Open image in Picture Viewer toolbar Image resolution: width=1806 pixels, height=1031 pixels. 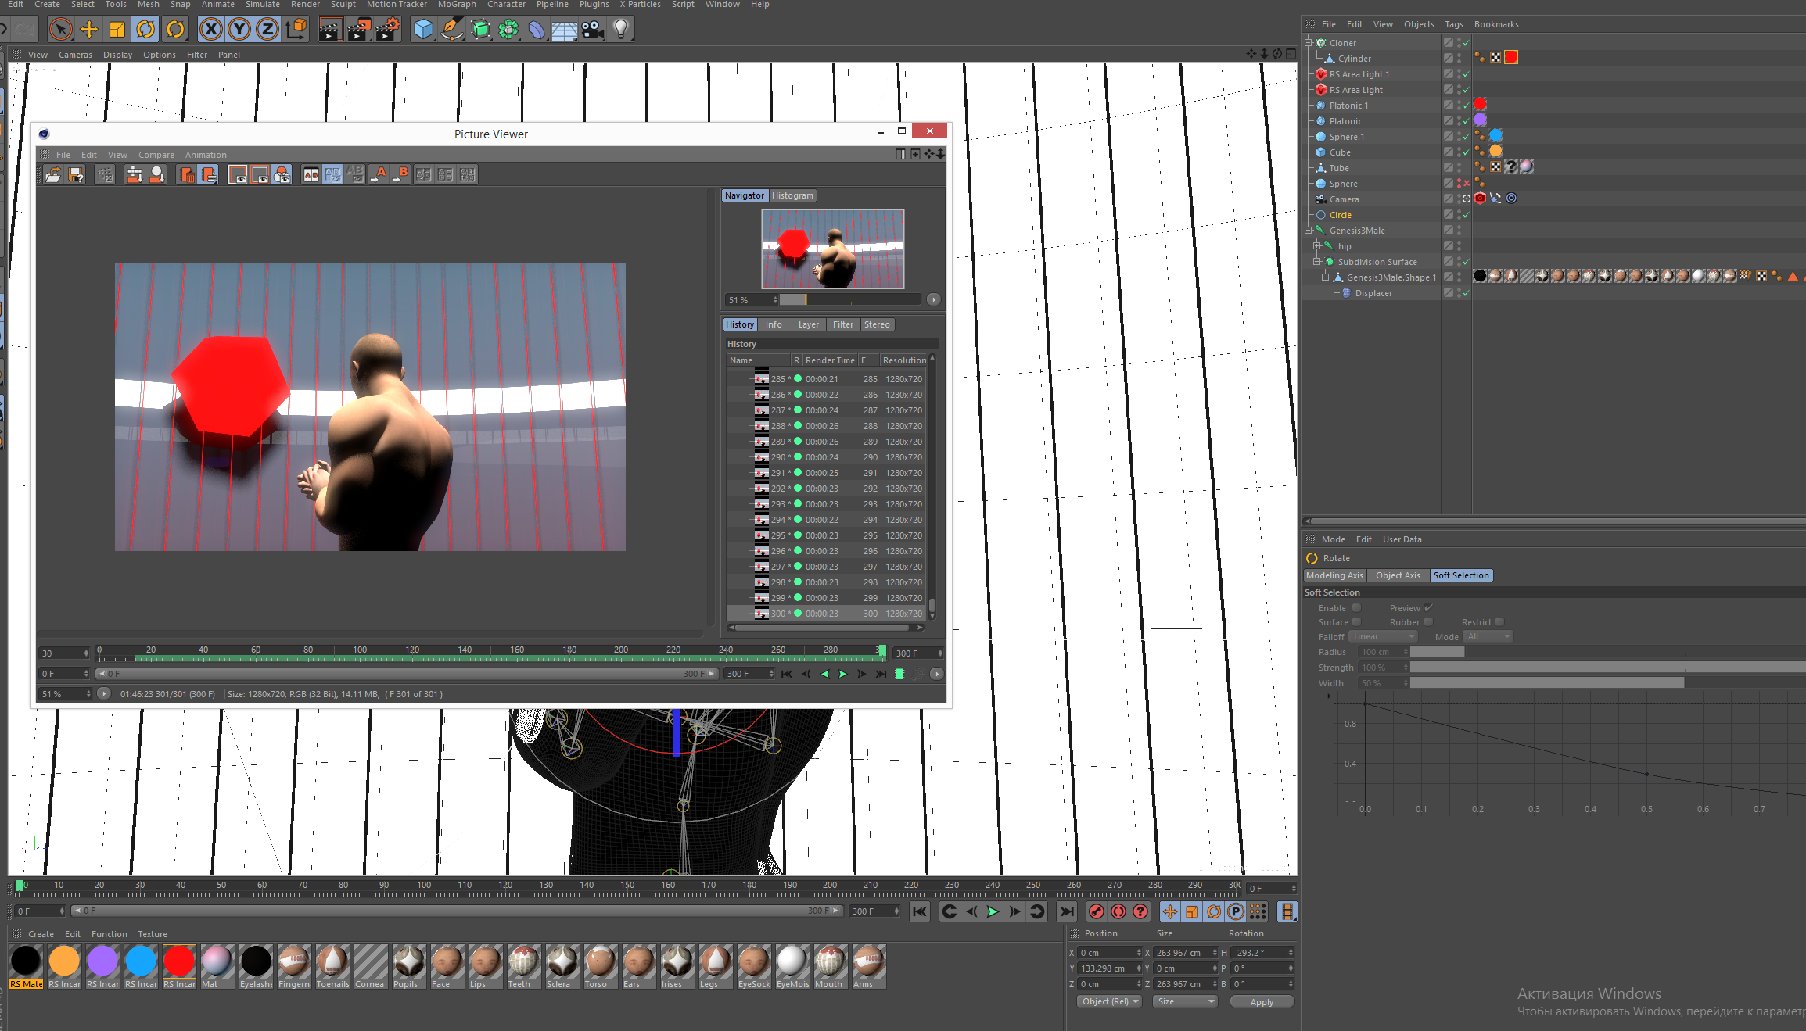tap(53, 175)
